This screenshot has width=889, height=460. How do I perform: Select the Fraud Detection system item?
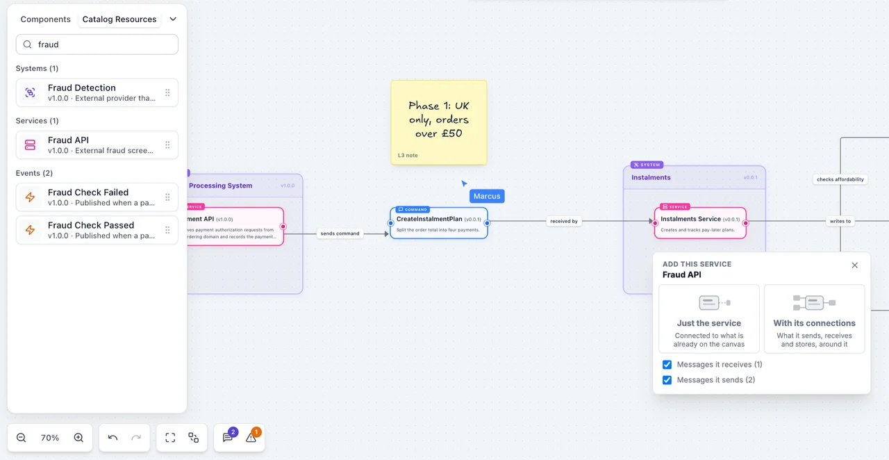click(97, 92)
